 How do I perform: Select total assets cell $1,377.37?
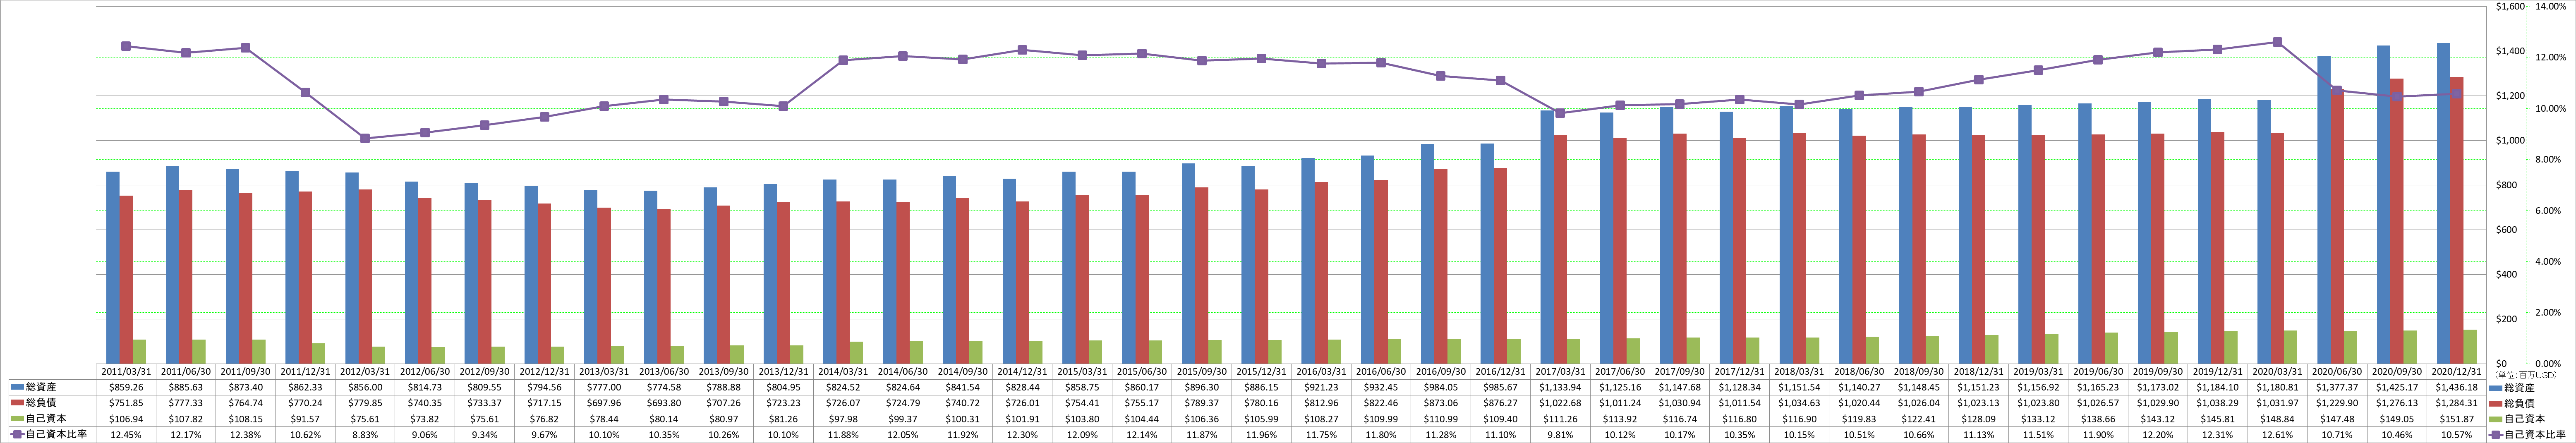coord(2337,387)
